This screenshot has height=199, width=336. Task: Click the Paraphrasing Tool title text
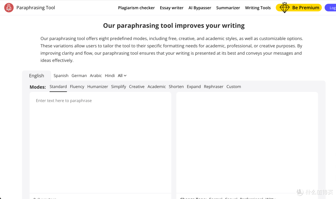point(35,8)
